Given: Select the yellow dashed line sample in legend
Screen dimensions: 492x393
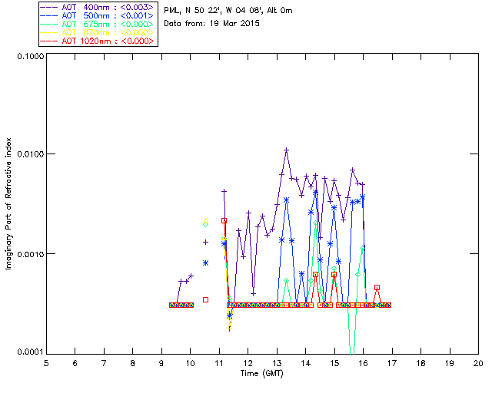Looking at the screenshot, I should pos(49,32).
